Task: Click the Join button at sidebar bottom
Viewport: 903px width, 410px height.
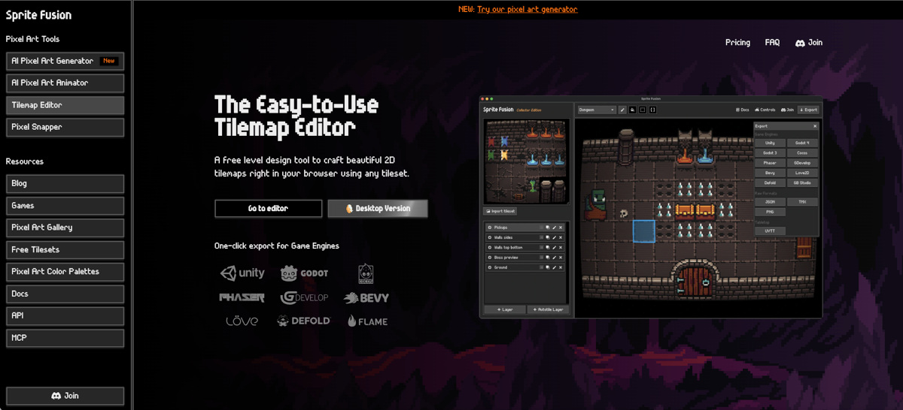Action: (65, 396)
